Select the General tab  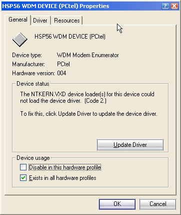coord(18,20)
